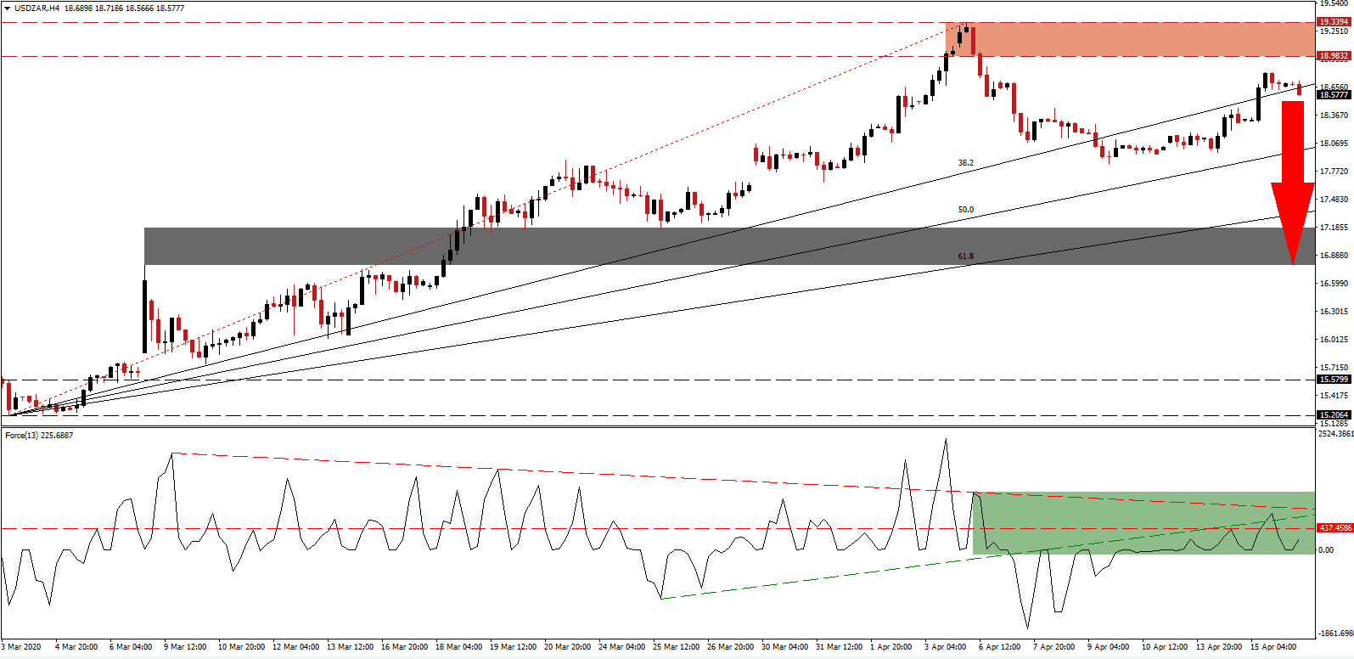
Task: Click the current price tag 18.5777
Action: pos(1334,95)
